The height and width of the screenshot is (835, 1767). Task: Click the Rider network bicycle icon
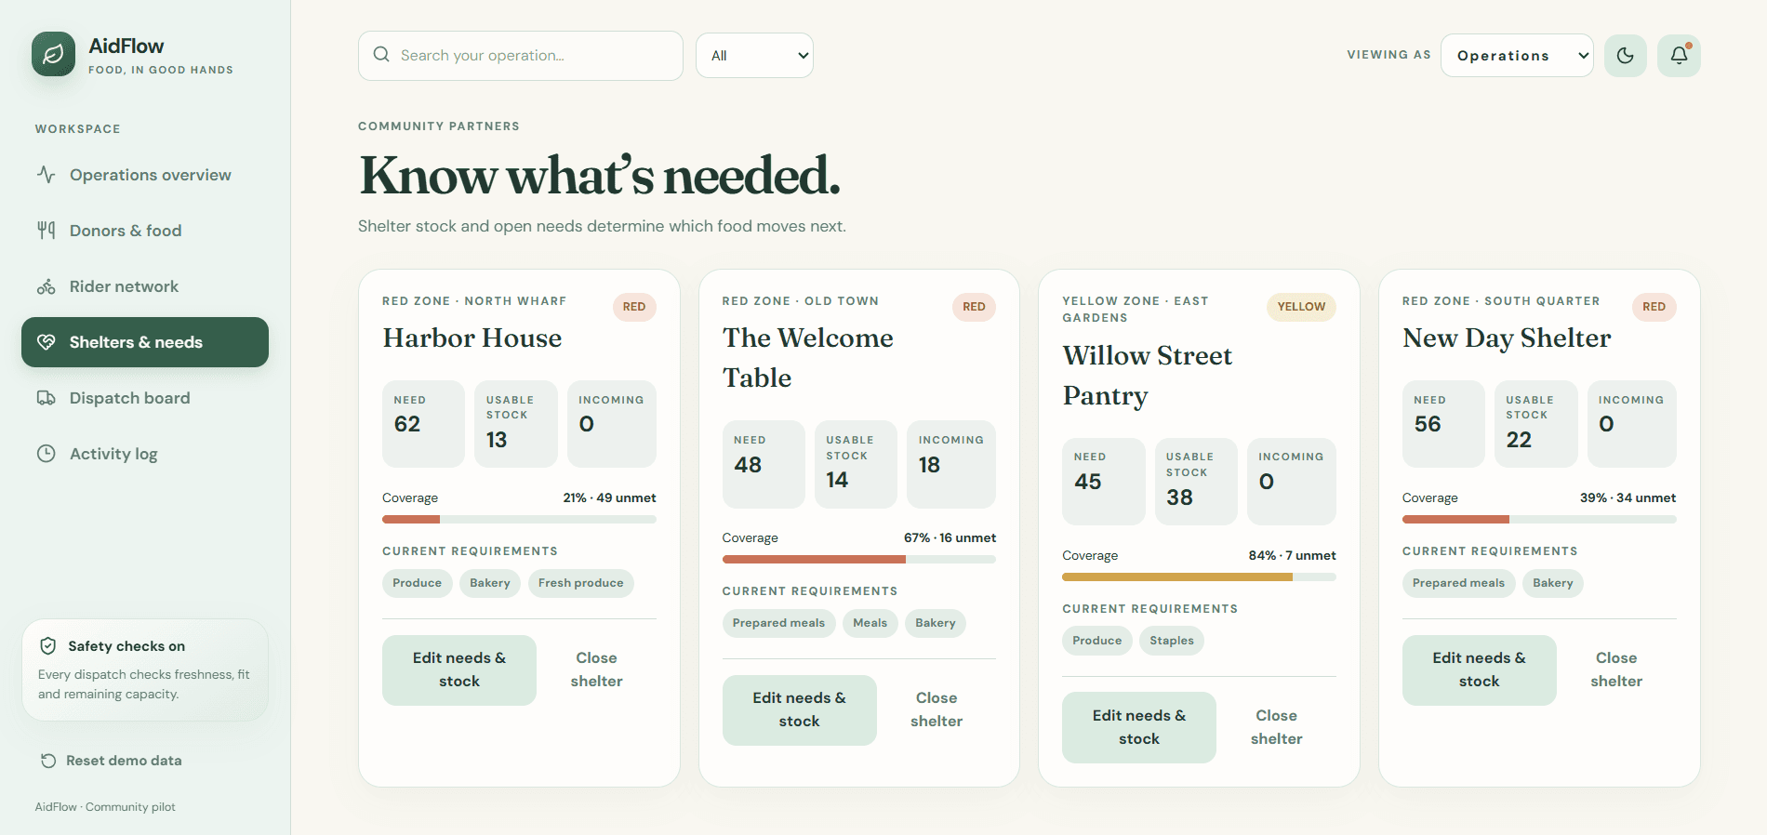point(46,286)
